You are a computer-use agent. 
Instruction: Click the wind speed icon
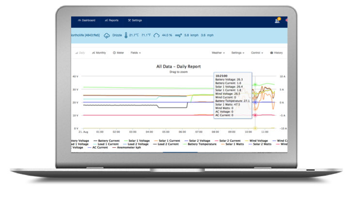tap(178, 35)
